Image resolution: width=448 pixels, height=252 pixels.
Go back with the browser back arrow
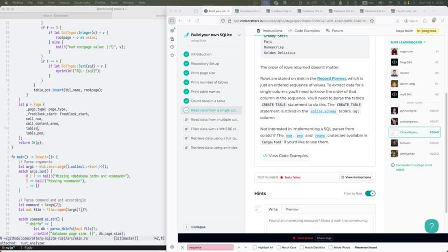(x=180, y=21)
